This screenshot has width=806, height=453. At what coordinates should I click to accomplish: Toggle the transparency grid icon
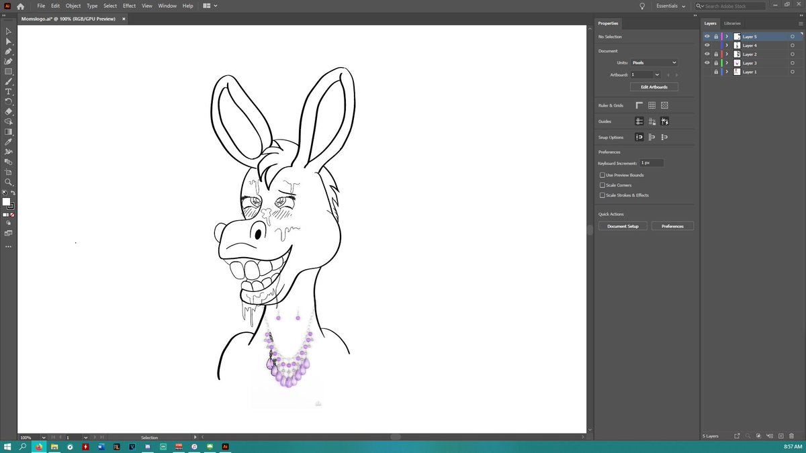click(664, 105)
